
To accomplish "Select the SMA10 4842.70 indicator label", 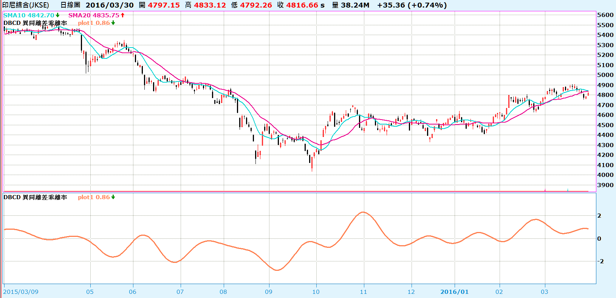I will click(29, 15).
